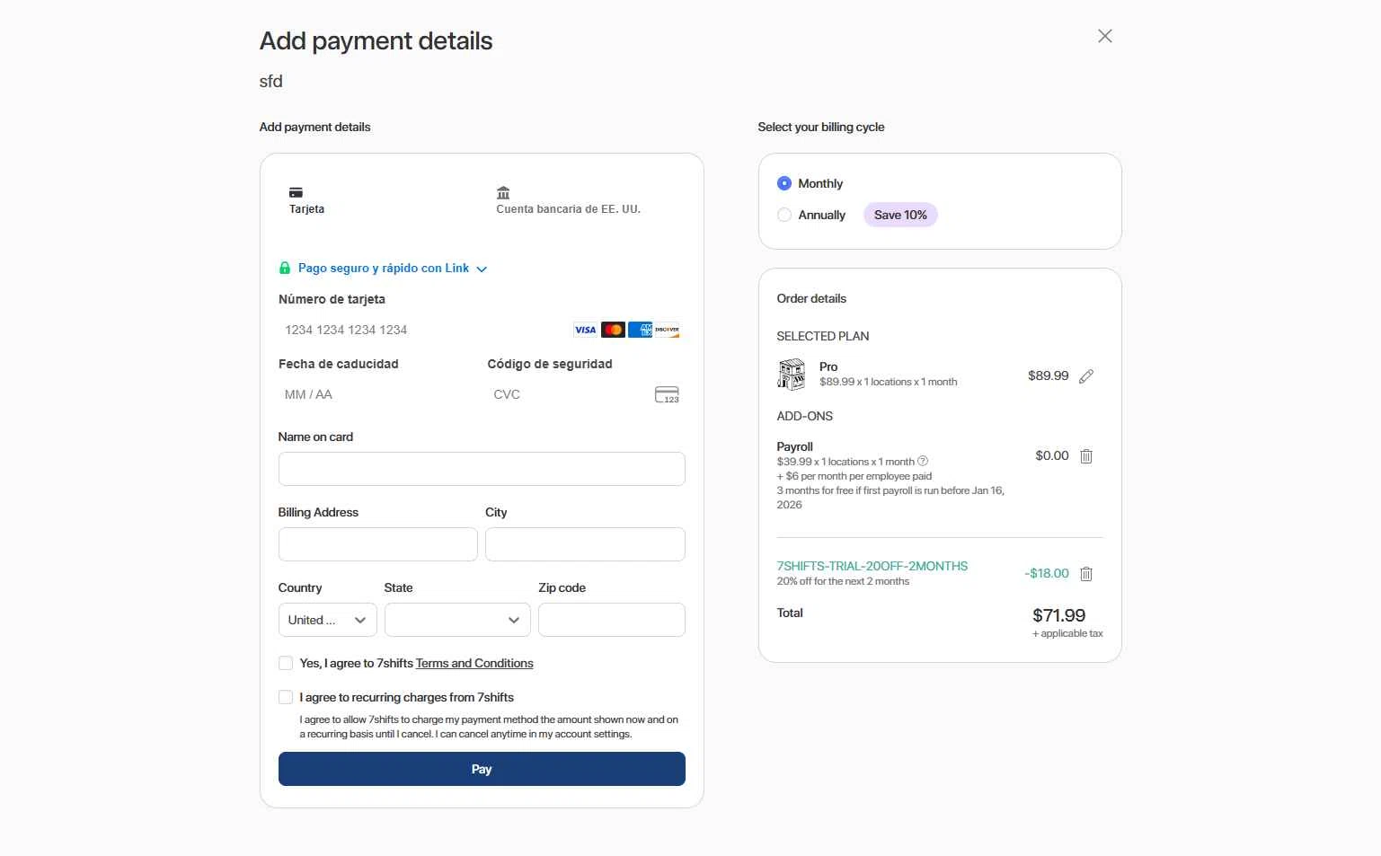1381x856 pixels.
Task: Open the State dropdown
Action: tap(457, 620)
